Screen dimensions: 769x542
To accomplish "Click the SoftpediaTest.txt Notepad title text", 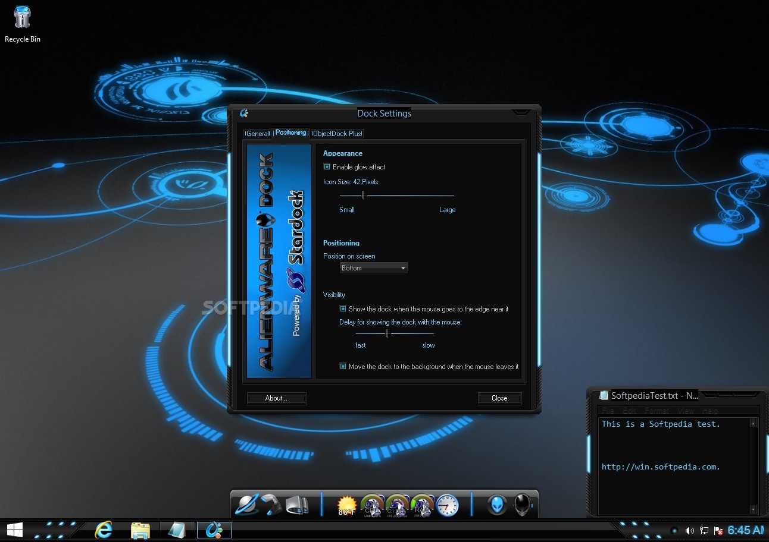I will (x=655, y=396).
